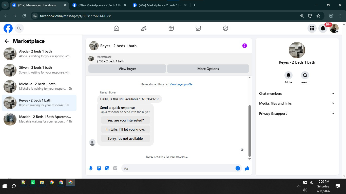Open the GIF picker icon

click(x=115, y=168)
